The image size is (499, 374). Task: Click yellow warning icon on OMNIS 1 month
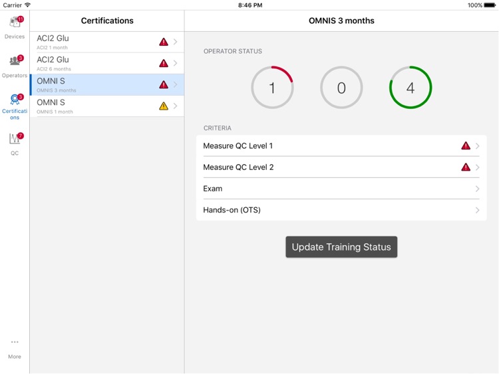tap(164, 106)
